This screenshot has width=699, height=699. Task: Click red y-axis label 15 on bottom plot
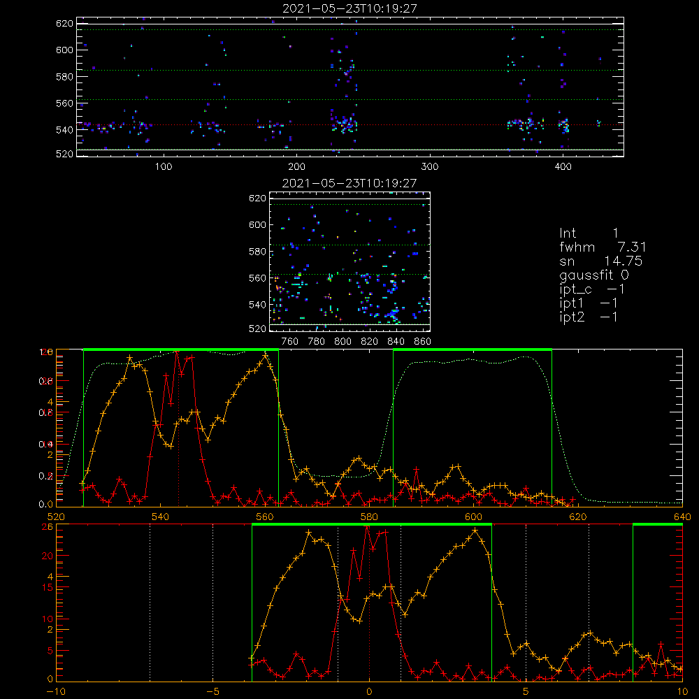tap(48, 588)
